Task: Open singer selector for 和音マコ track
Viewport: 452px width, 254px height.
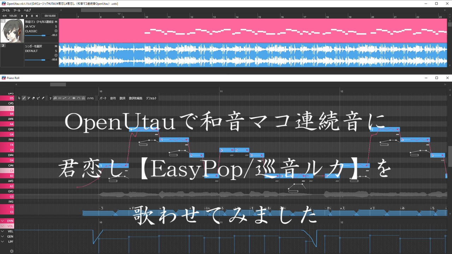Action: [x=38, y=22]
